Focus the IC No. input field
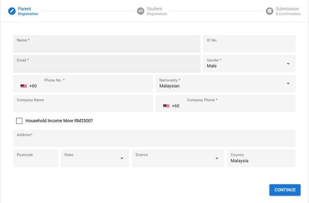 coord(249,44)
